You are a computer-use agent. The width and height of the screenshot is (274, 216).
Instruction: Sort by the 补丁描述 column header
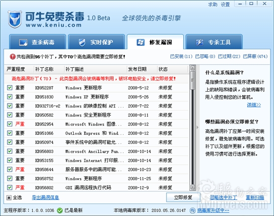coord(96,69)
